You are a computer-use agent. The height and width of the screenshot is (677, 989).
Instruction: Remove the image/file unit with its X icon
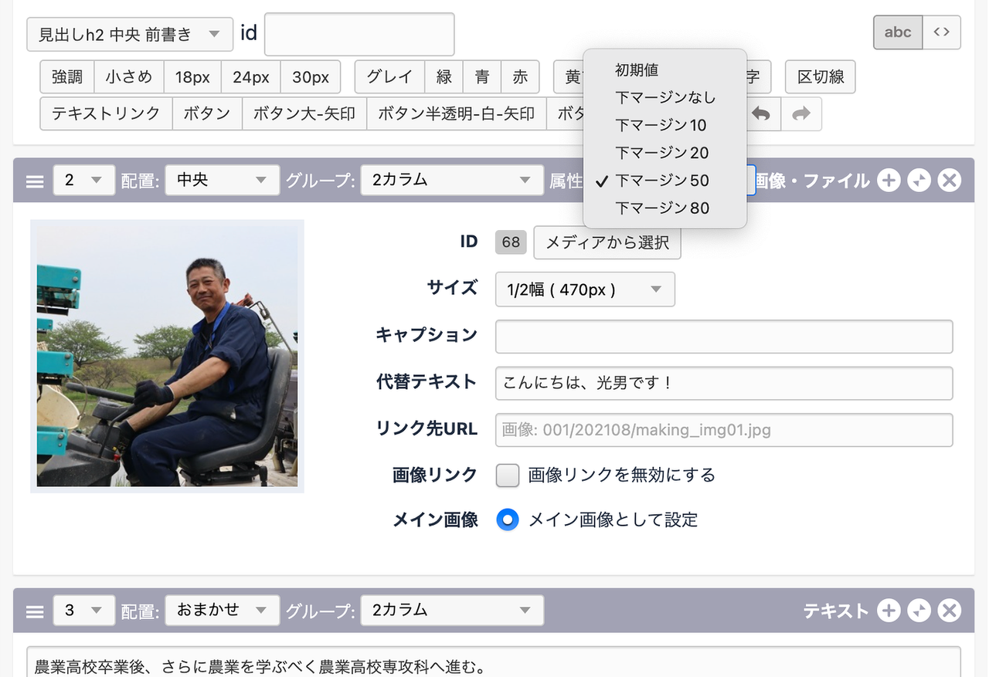(x=949, y=181)
